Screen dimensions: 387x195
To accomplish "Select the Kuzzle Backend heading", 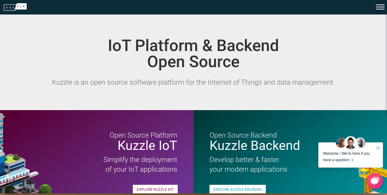I will pyautogui.click(x=254, y=146).
